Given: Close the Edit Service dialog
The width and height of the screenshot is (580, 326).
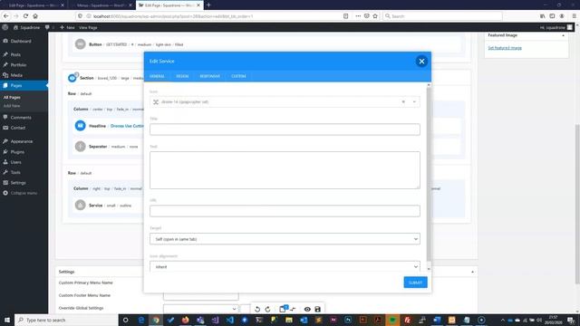Looking at the screenshot, I should (x=421, y=62).
